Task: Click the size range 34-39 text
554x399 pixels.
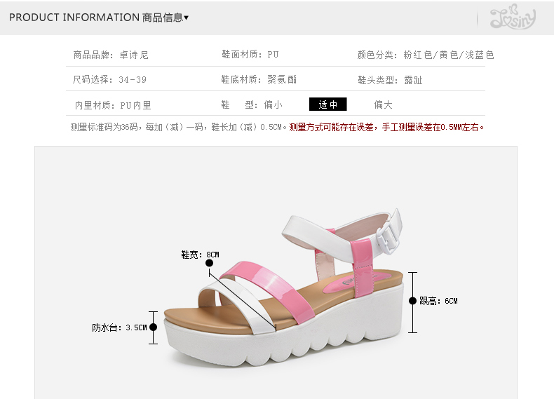Action: point(133,79)
